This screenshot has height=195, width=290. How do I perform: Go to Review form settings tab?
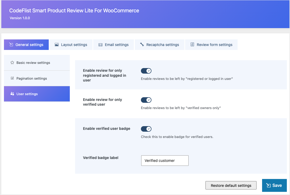tap(212, 45)
